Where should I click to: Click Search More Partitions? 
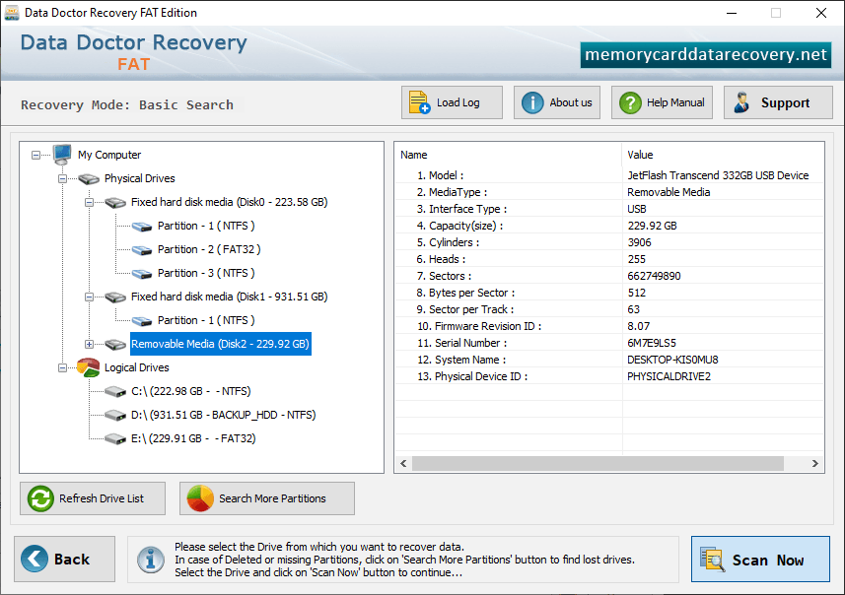267,498
